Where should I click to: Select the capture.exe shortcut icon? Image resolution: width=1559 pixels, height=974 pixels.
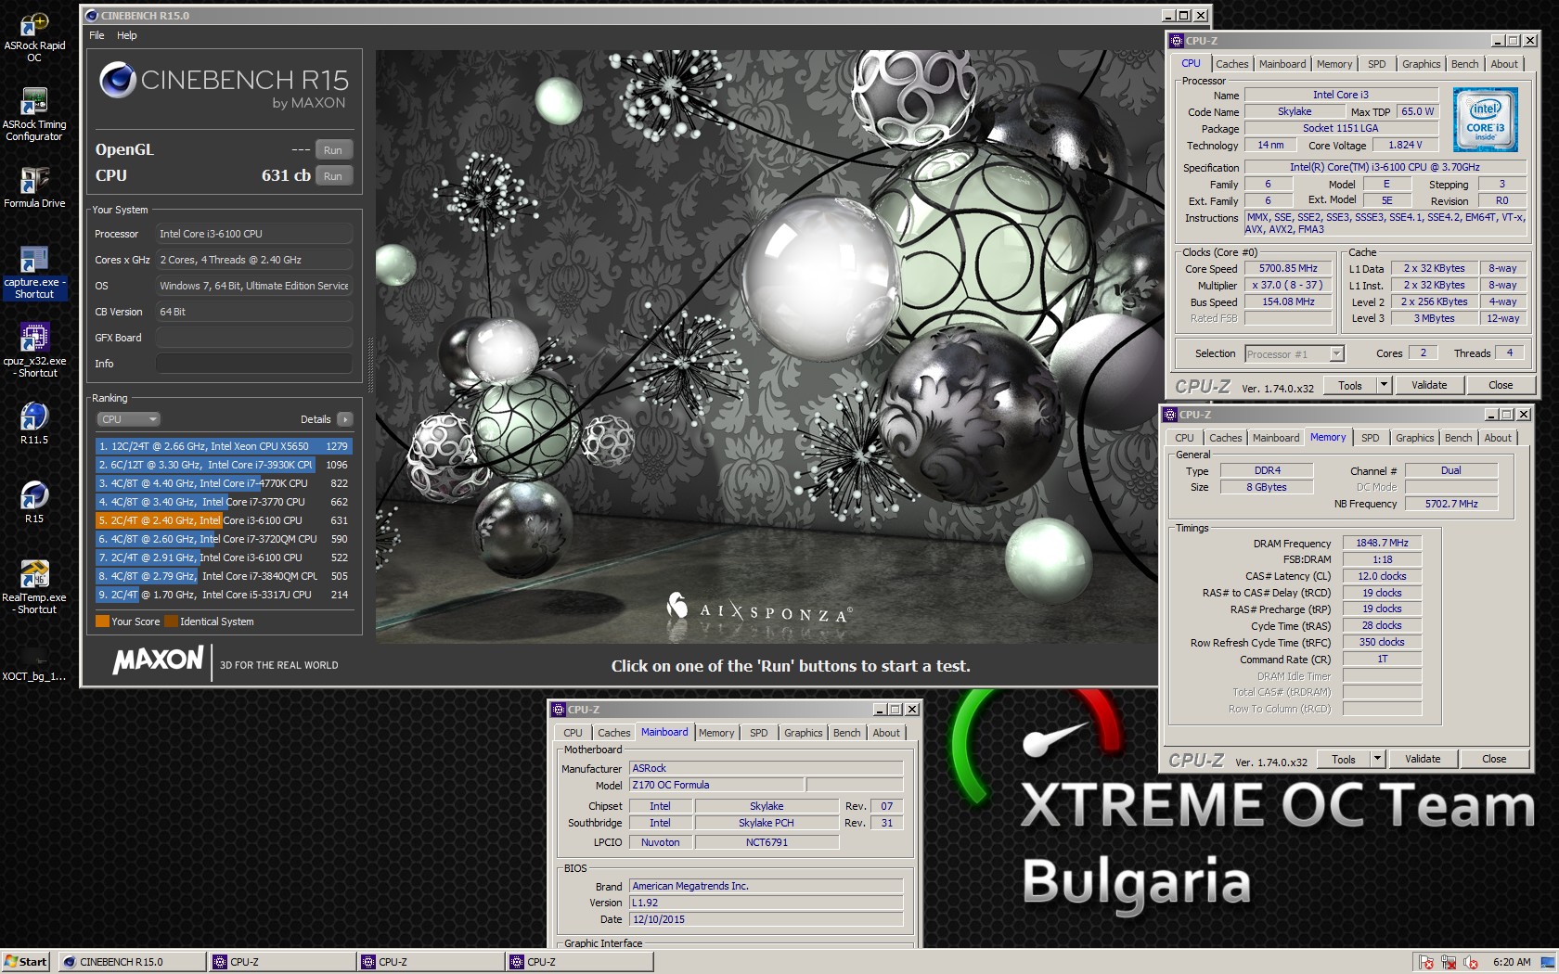point(34,273)
